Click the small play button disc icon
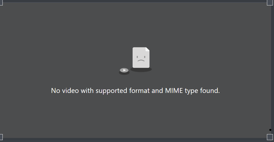Viewport: 274px width, 142px height. pyautogui.click(x=124, y=70)
